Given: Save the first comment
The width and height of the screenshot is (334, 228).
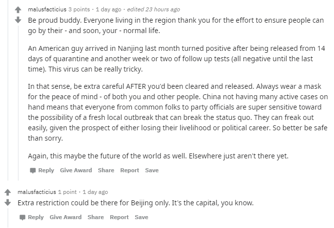Looking at the screenshot, I should tap(152, 170).
